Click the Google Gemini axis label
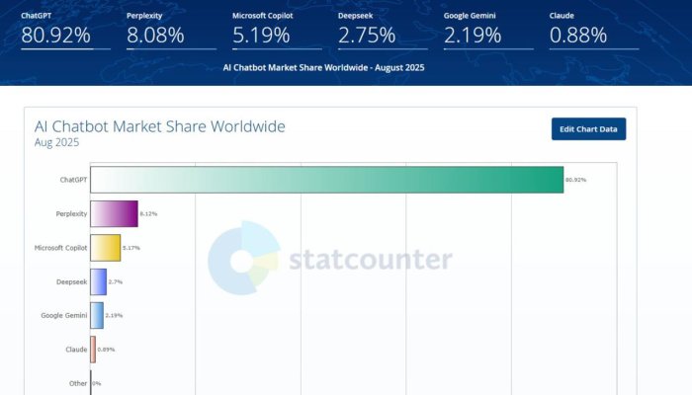Viewport: 692px width, 395px height. (x=64, y=316)
